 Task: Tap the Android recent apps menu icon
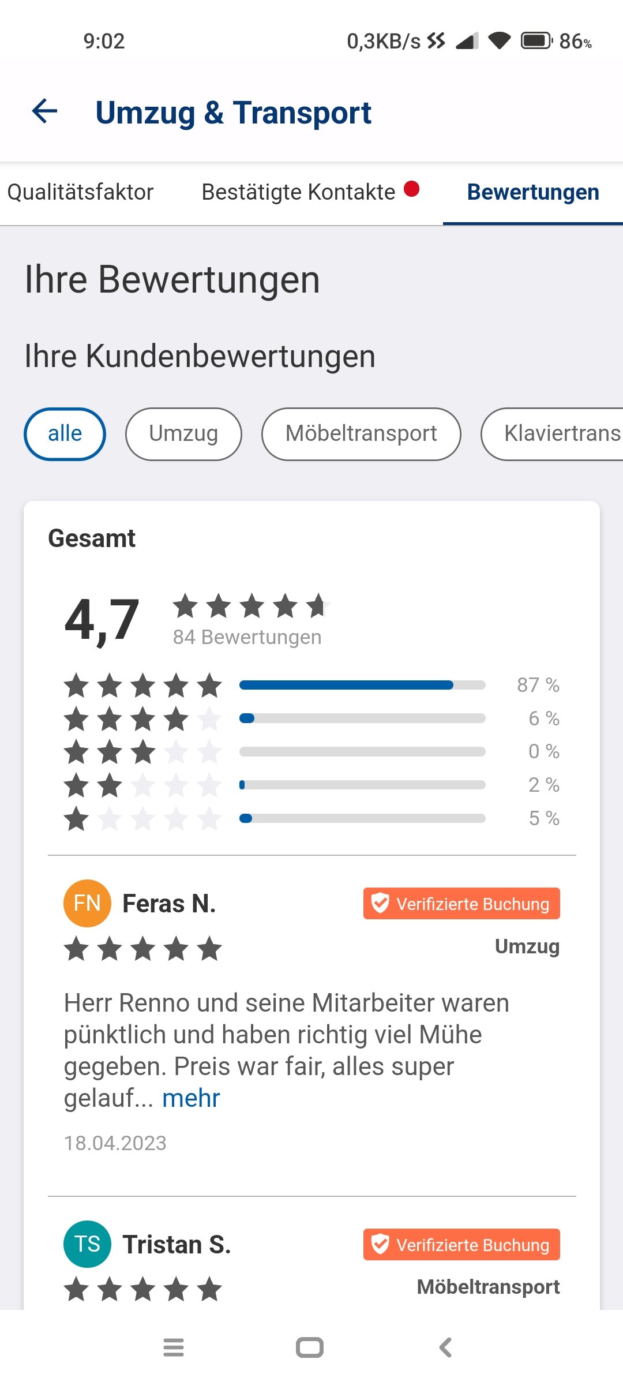click(x=174, y=1347)
